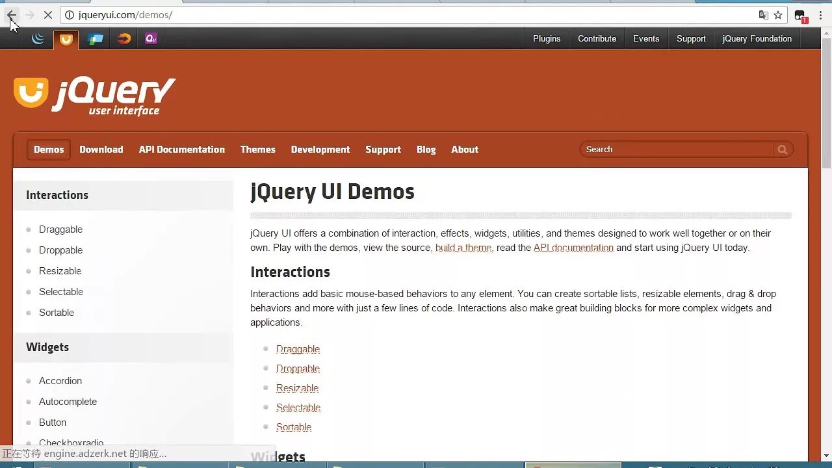Click the site info icon in address bar

tap(70, 15)
